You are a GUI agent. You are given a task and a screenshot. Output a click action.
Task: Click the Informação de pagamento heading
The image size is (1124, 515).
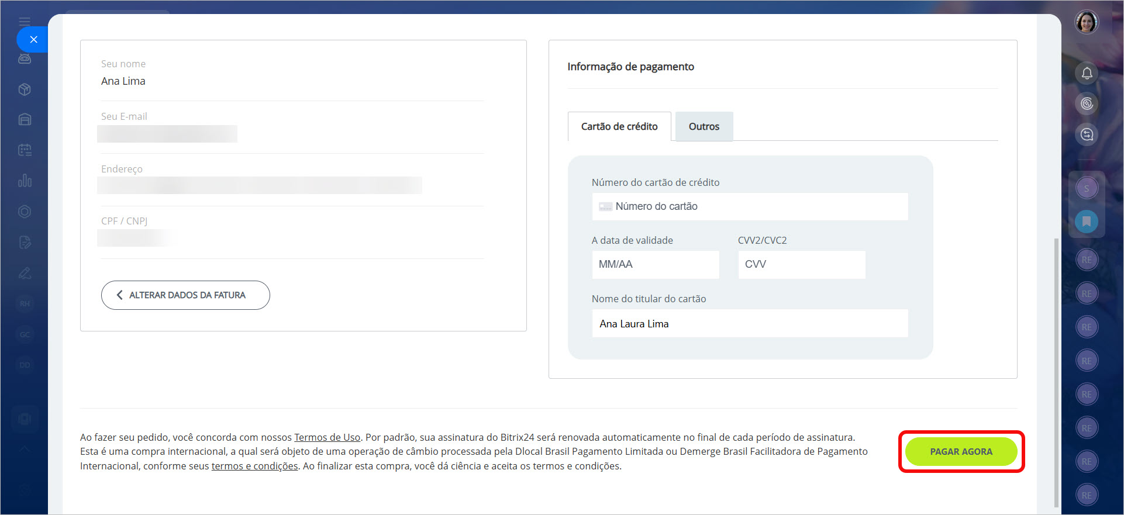[x=630, y=67]
